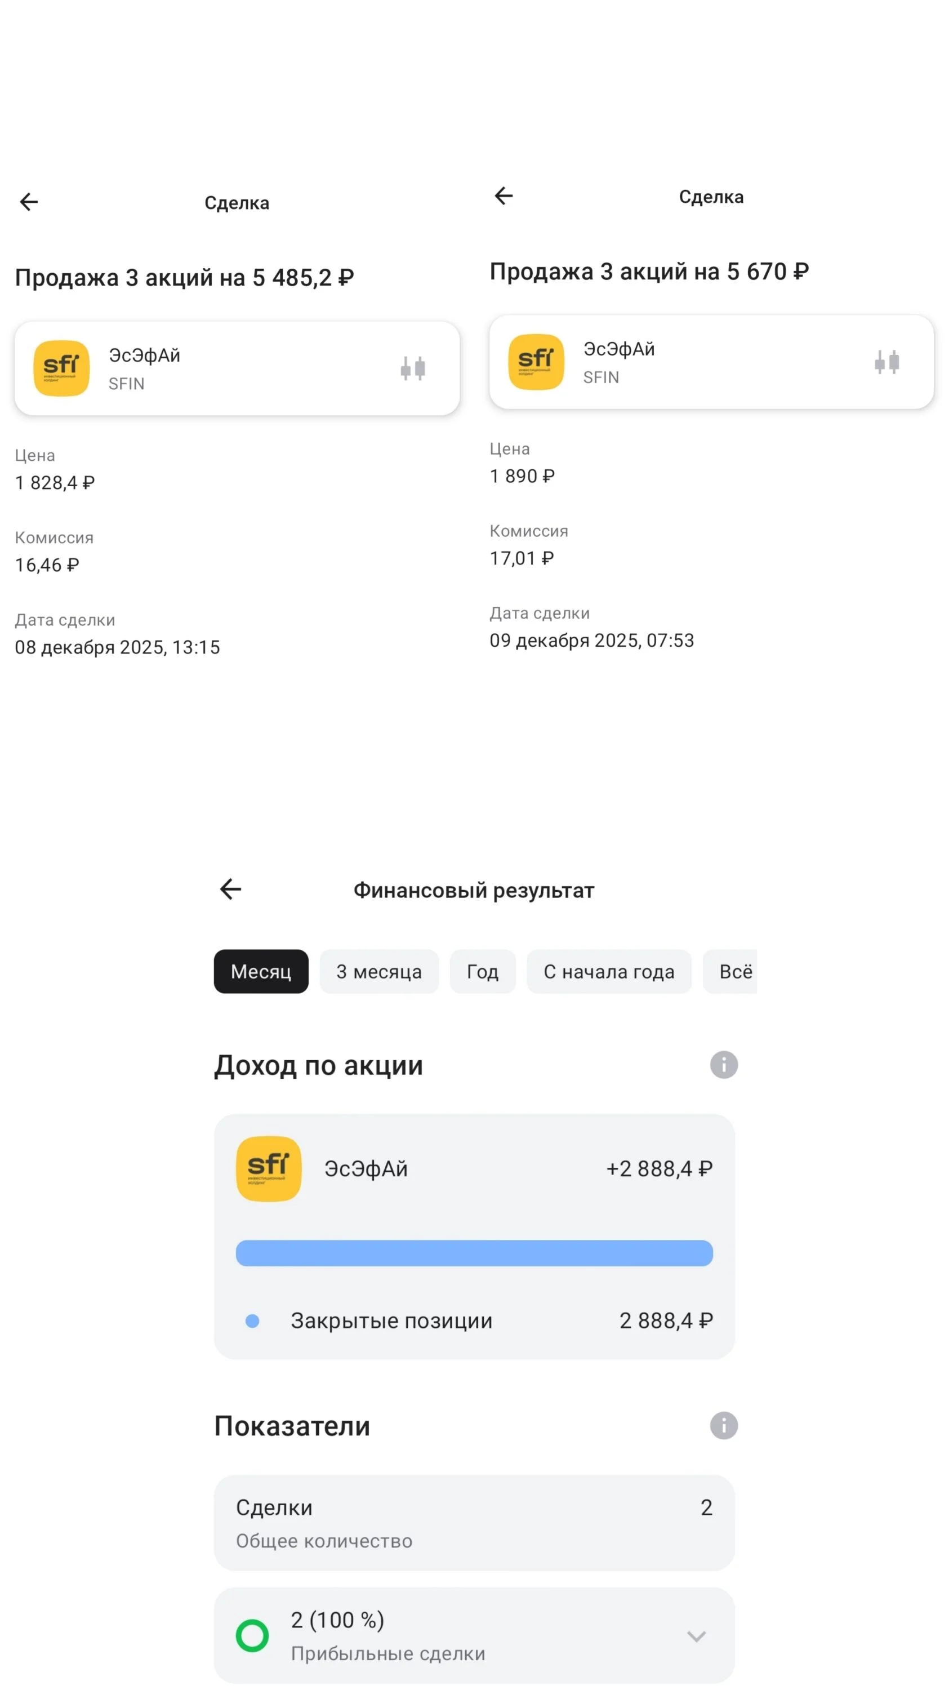The height and width of the screenshot is (1690, 949).
Task: Select the Всё period tab
Action: point(730,971)
